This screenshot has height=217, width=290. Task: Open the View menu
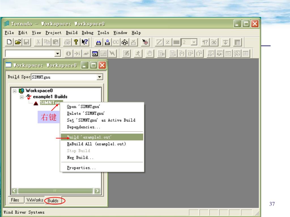(37, 33)
